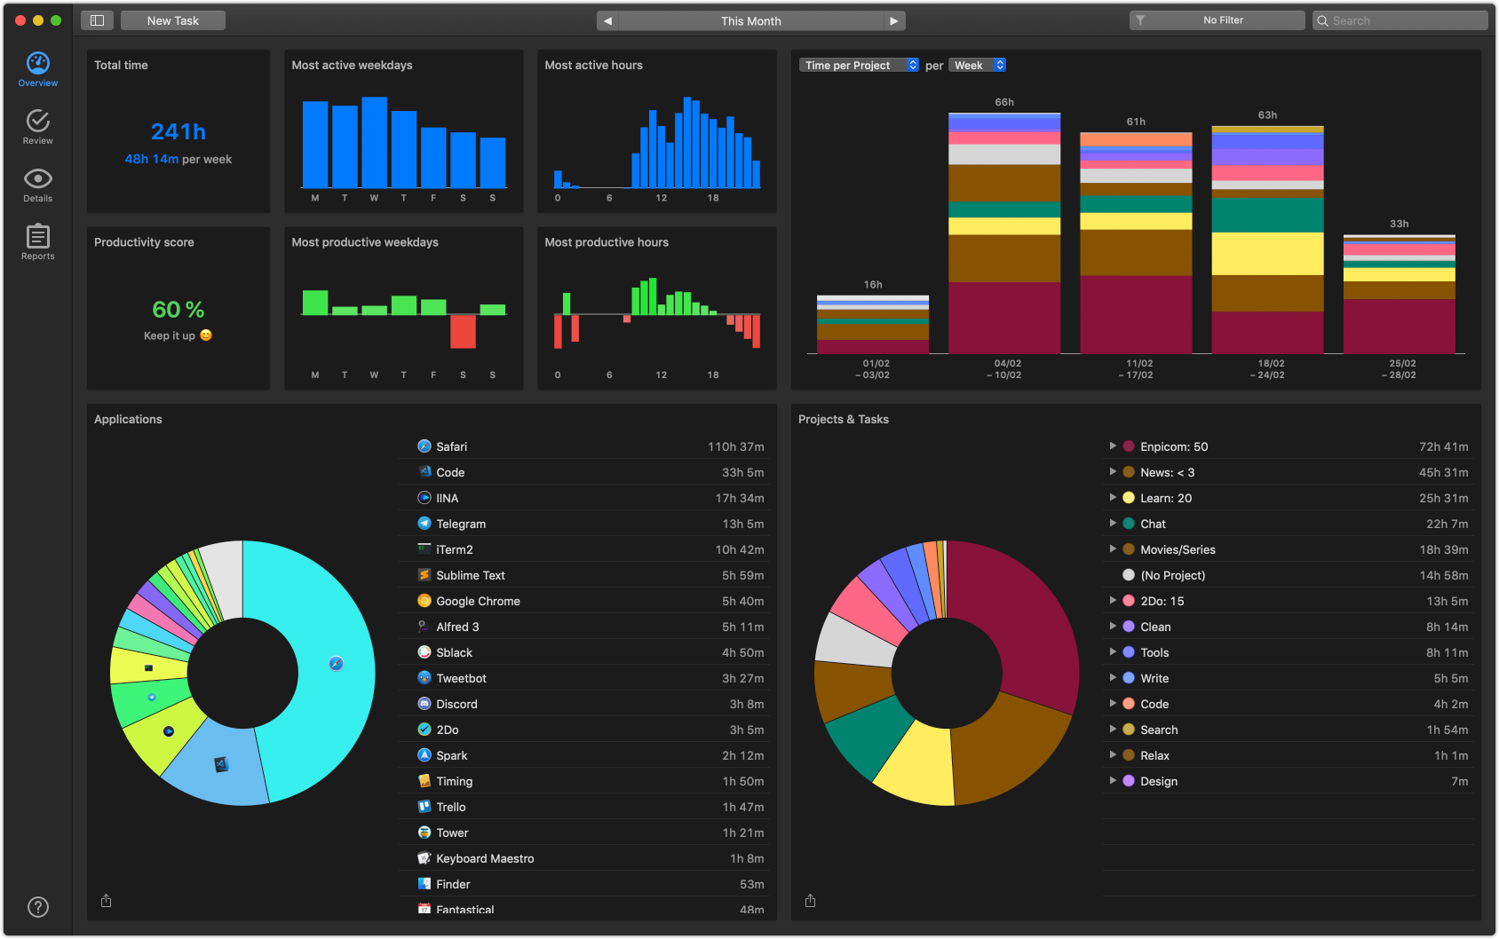Expand the Chat project row
Viewport: 1499px width, 939px height.
click(1113, 524)
